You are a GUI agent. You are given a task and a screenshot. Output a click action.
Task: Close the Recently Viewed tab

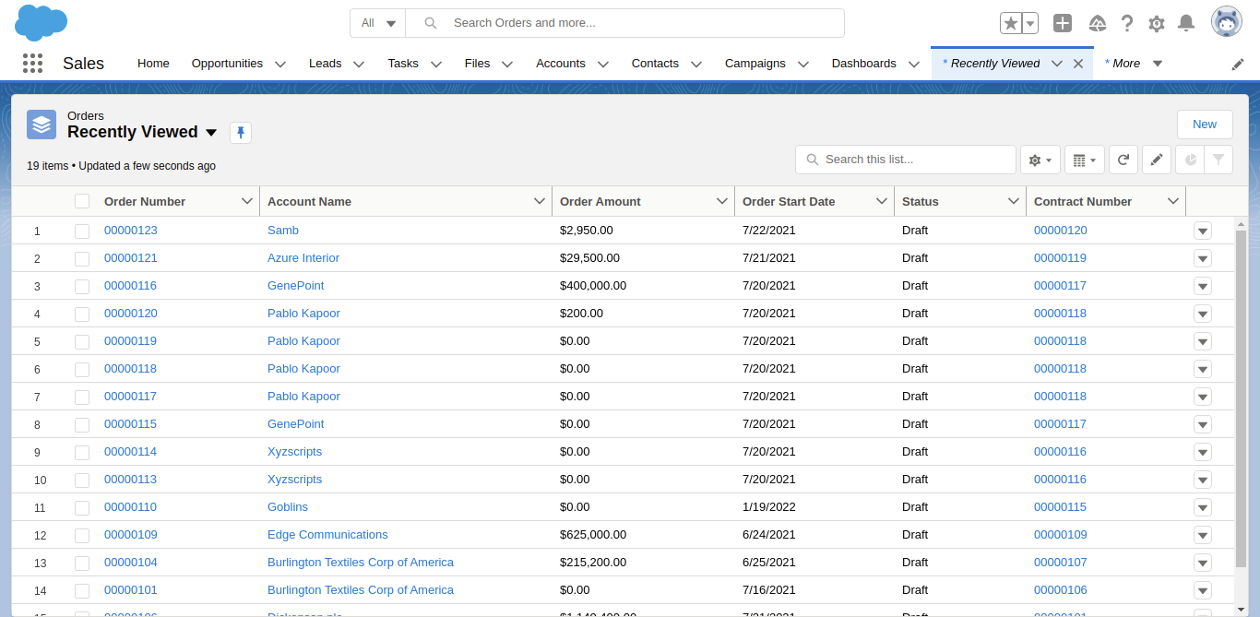coord(1077,64)
